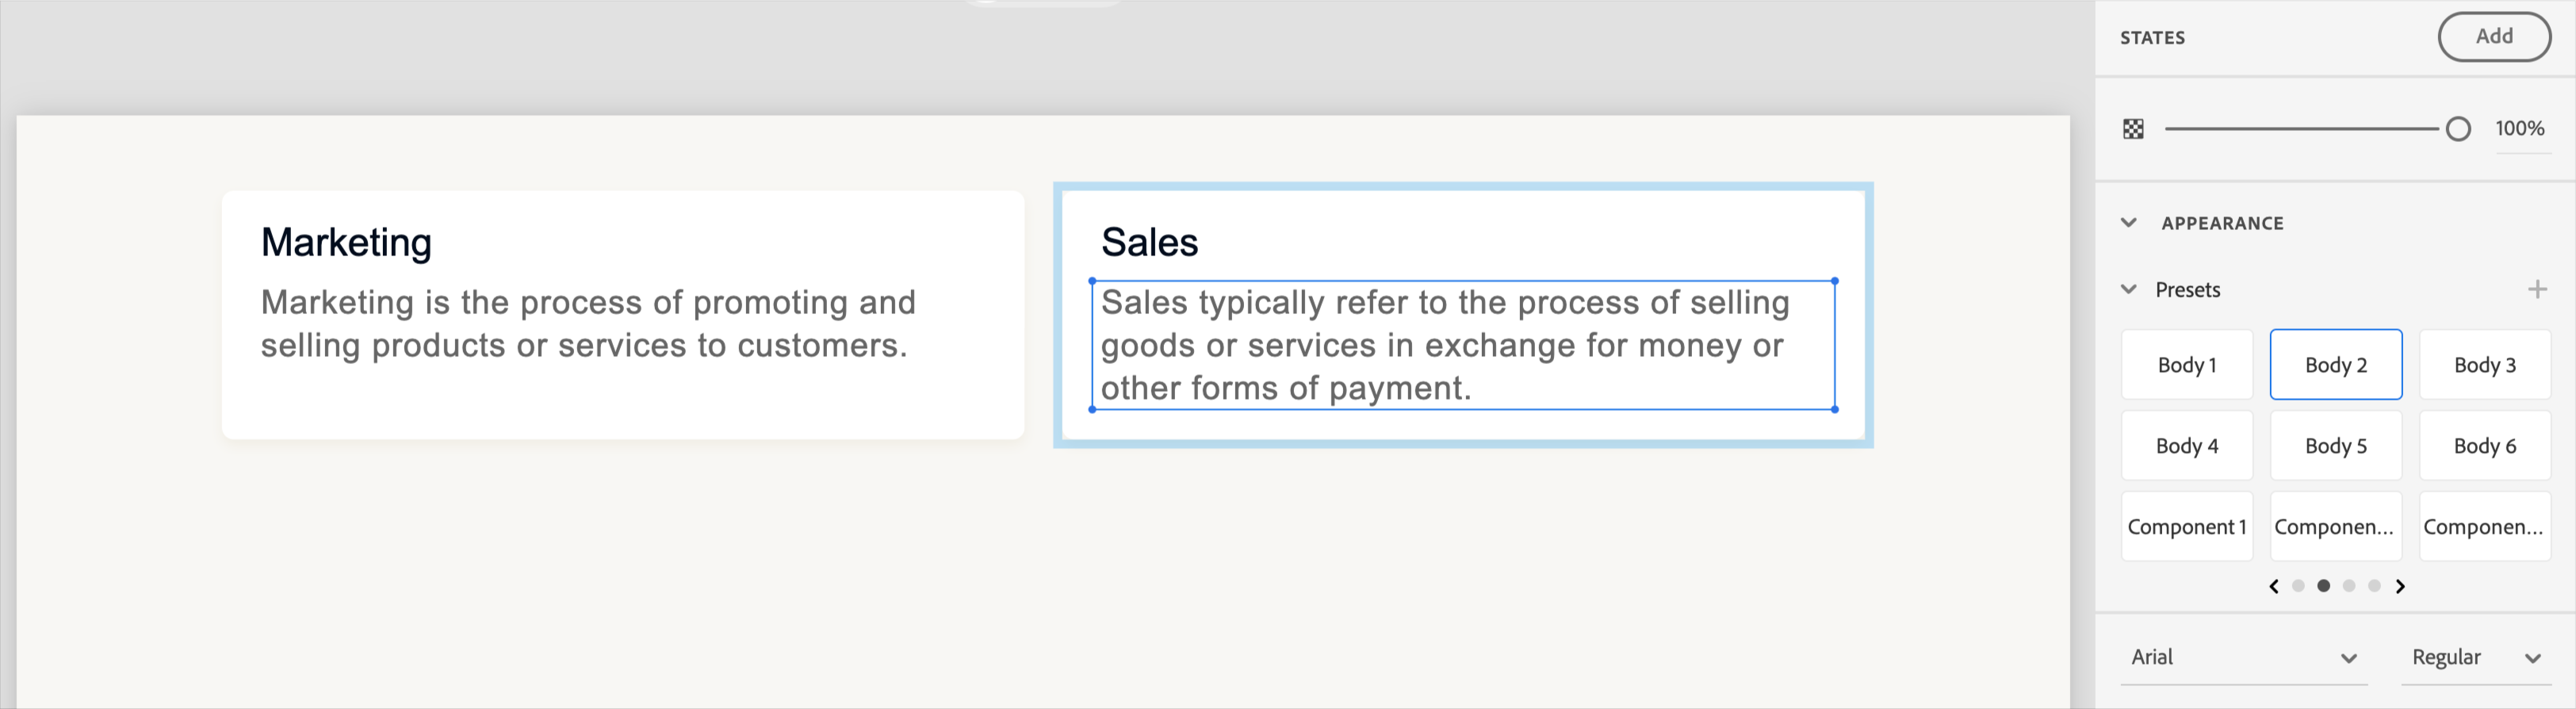Go to next presets page arrow
This screenshot has height=709, width=2576.
2400,587
